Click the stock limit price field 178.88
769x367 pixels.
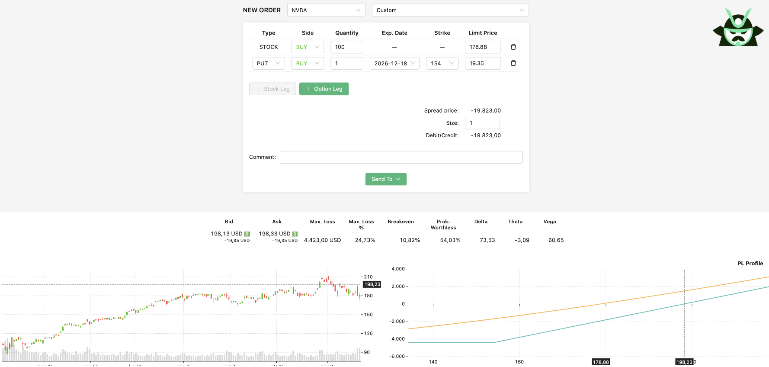[482, 47]
